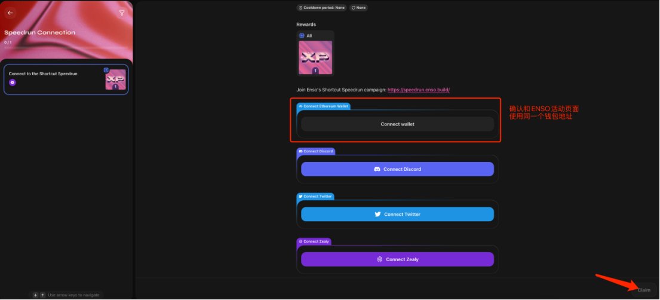
Task: Click the Rewards heading
Action: pos(306,25)
